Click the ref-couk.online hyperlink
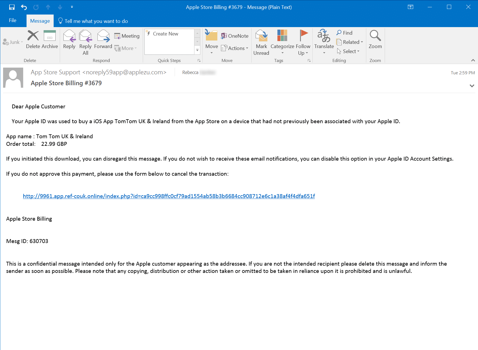The width and height of the screenshot is (478, 350). (x=169, y=196)
